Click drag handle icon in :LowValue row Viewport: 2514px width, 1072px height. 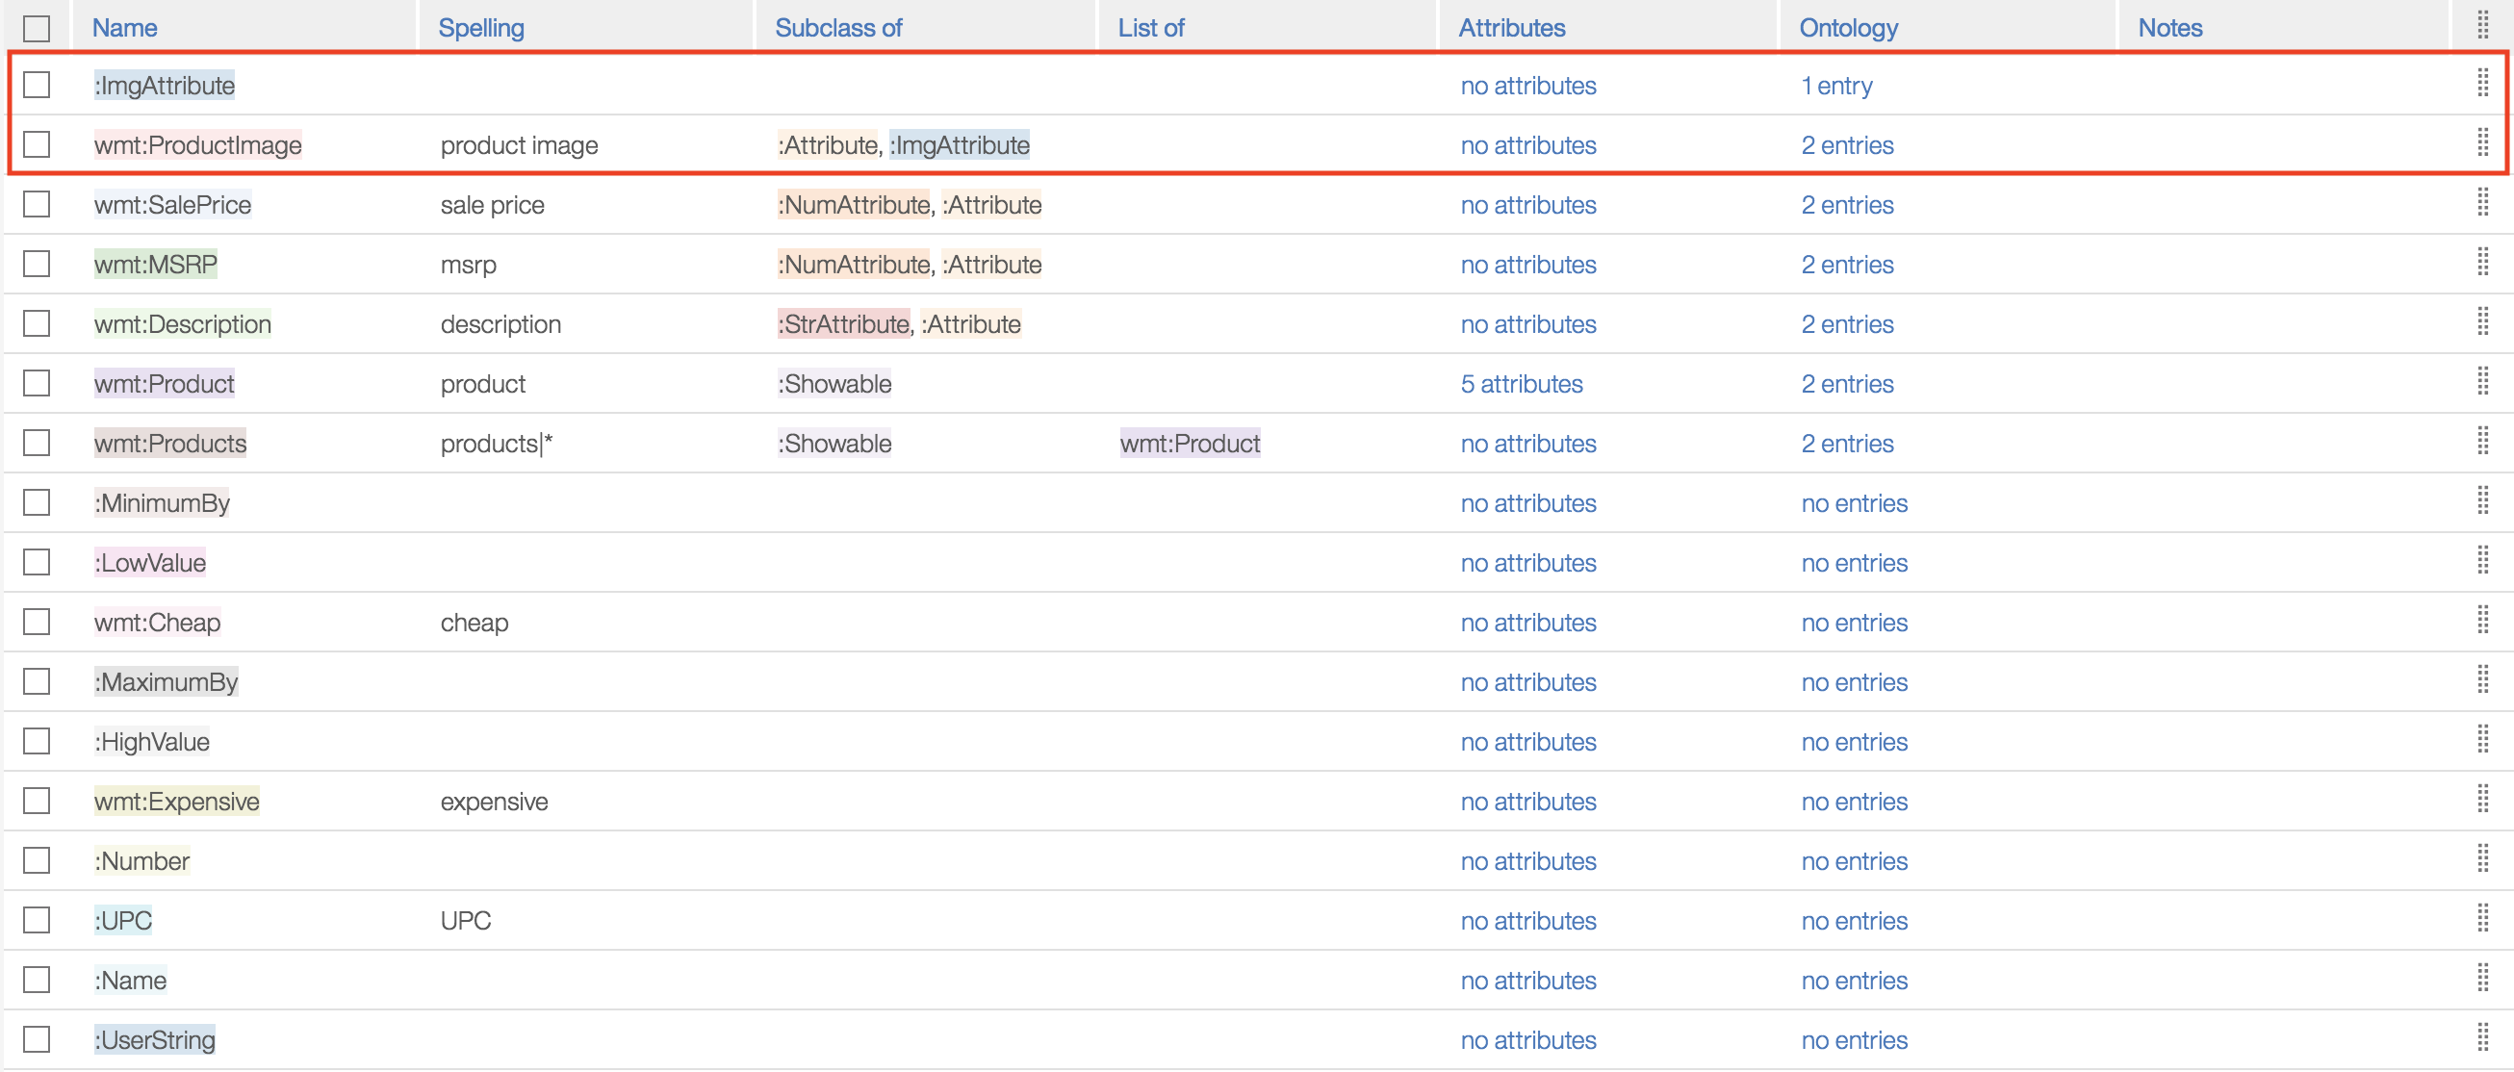(2482, 561)
